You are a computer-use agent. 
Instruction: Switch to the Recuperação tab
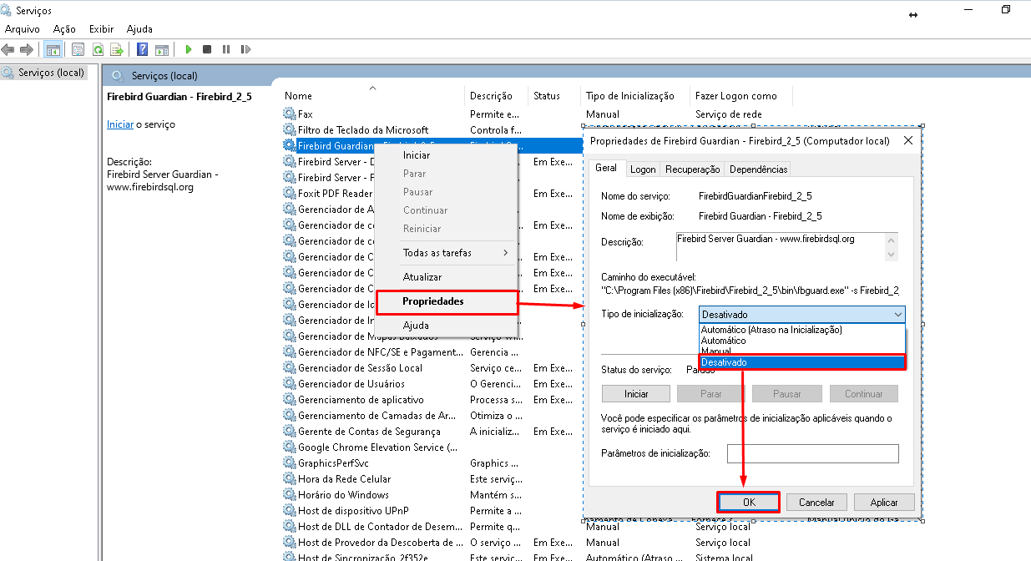tap(692, 169)
